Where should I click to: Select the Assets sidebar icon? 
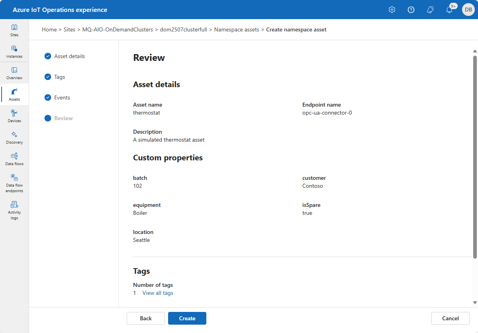click(x=14, y=95)
